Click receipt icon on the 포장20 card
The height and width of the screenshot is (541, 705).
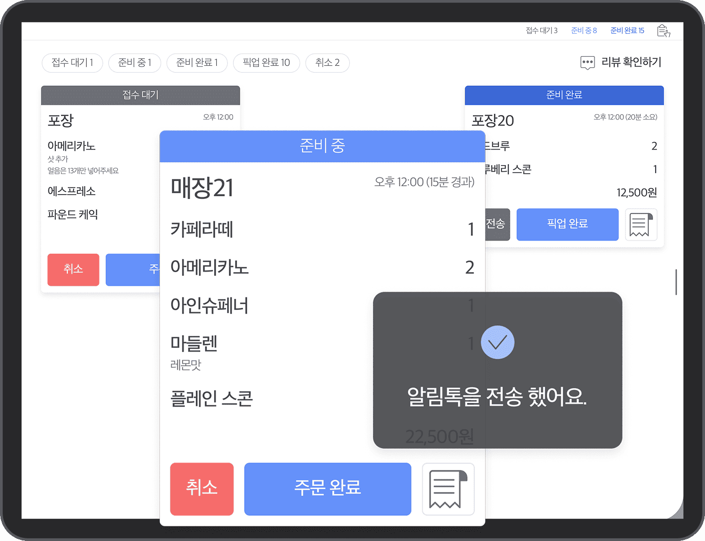(641, 225)
